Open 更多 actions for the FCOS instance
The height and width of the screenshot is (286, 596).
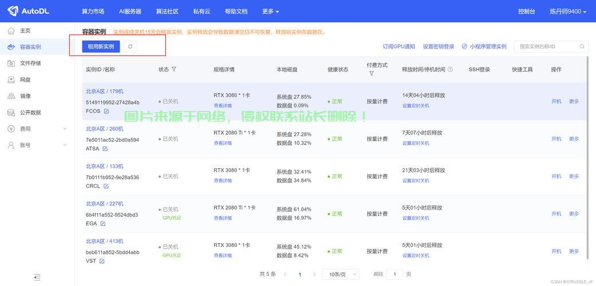(574, 101)
